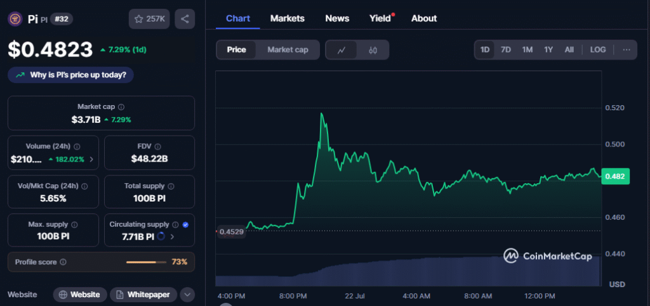This screenshot has width=650, height=306.
Task: Click the #32 rank badge
Action: [x=62, y=19]
